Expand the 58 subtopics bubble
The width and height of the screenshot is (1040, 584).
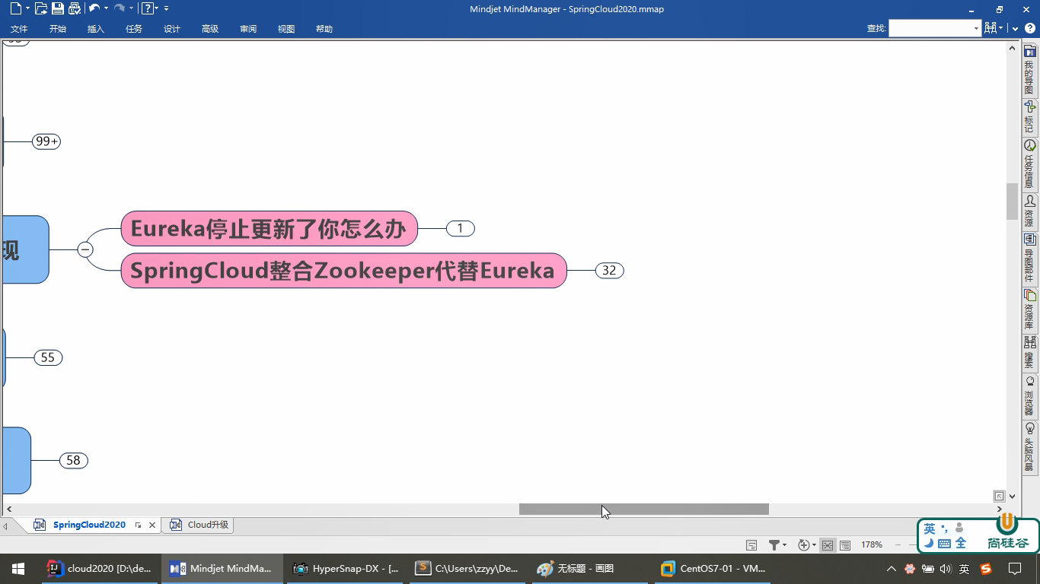coord(73,460)
